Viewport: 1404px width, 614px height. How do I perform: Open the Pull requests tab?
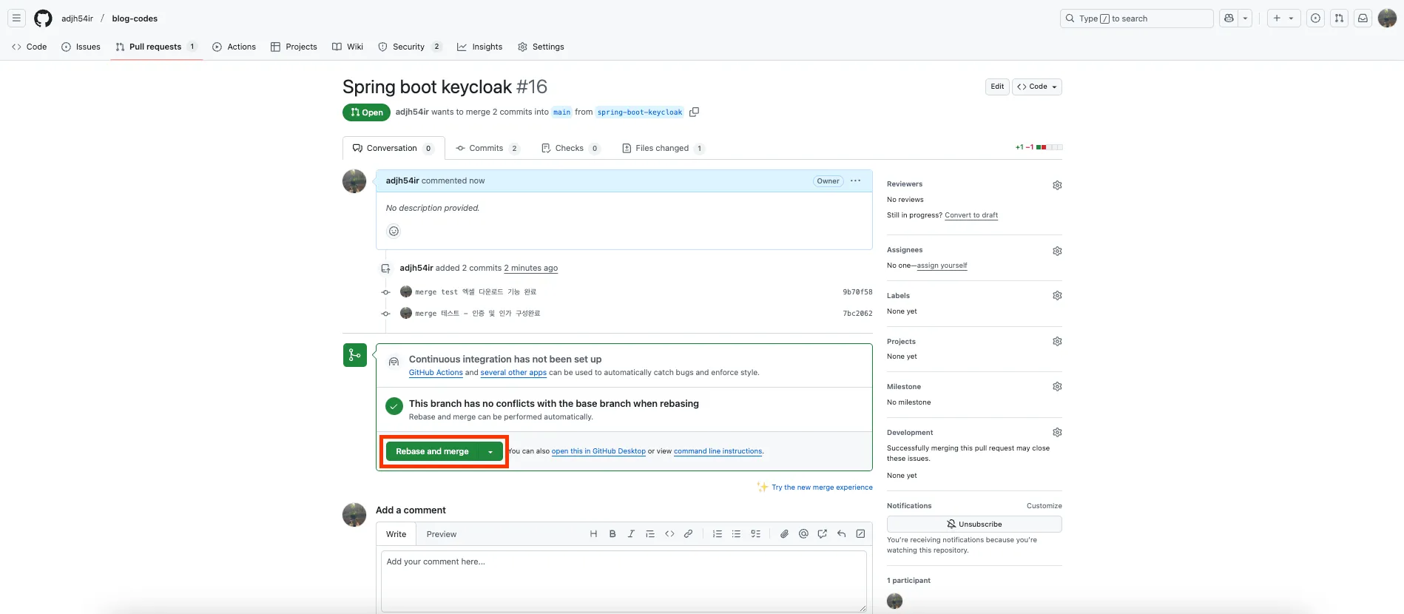156,47
